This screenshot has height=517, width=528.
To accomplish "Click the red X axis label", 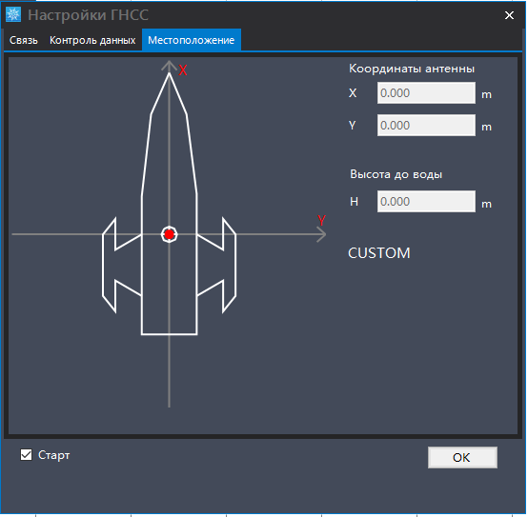I will (x=182, y=70).
